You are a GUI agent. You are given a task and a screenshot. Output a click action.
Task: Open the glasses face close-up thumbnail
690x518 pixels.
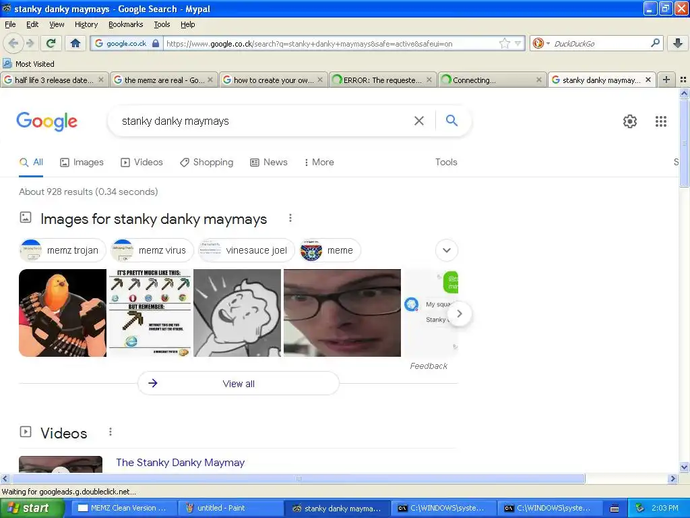tap(342, 313)
